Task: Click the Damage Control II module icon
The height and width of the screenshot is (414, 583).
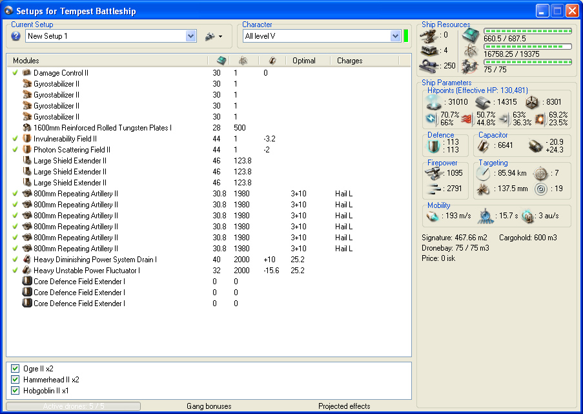Action: pyautogui.click(x=27, y=73)
